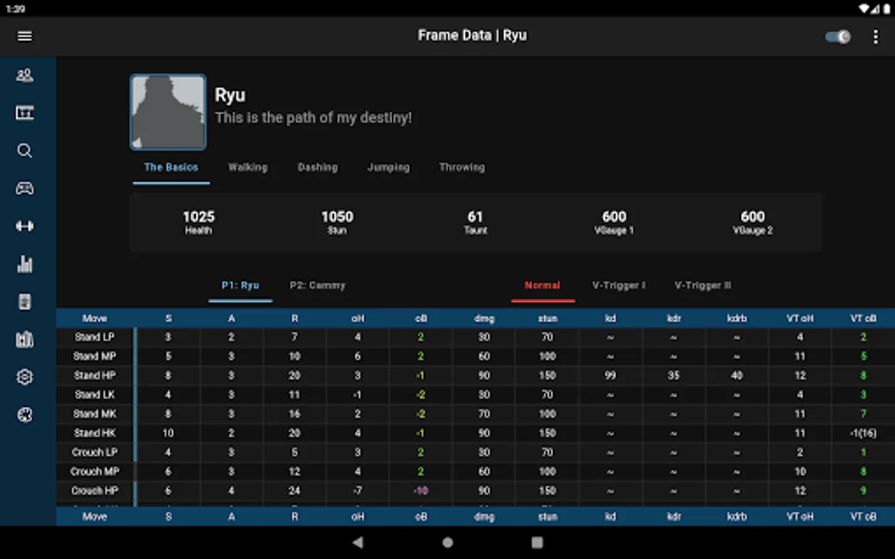895x559 pixels.
Task: Select the Stand LK move row
Action: coord(475,394)
